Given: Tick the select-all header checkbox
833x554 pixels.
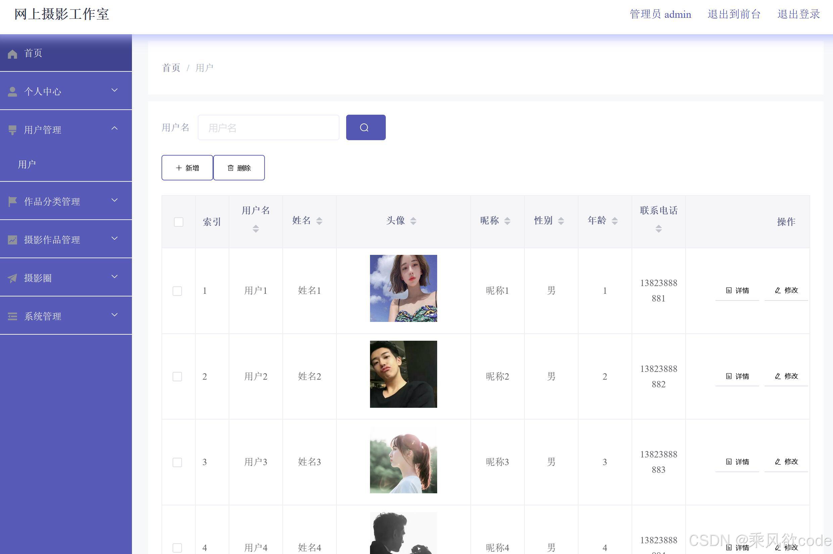Looking at the screenshot, I should 179,222.
